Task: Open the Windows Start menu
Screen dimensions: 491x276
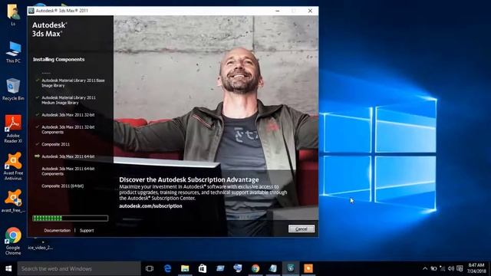Action: pos(8,268)
